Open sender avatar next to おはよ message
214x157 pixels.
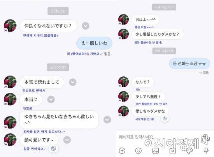point(123,19)
